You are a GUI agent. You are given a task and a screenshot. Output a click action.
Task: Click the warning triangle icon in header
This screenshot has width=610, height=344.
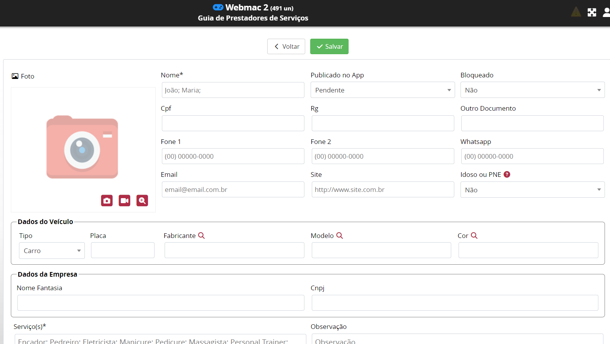576,12
